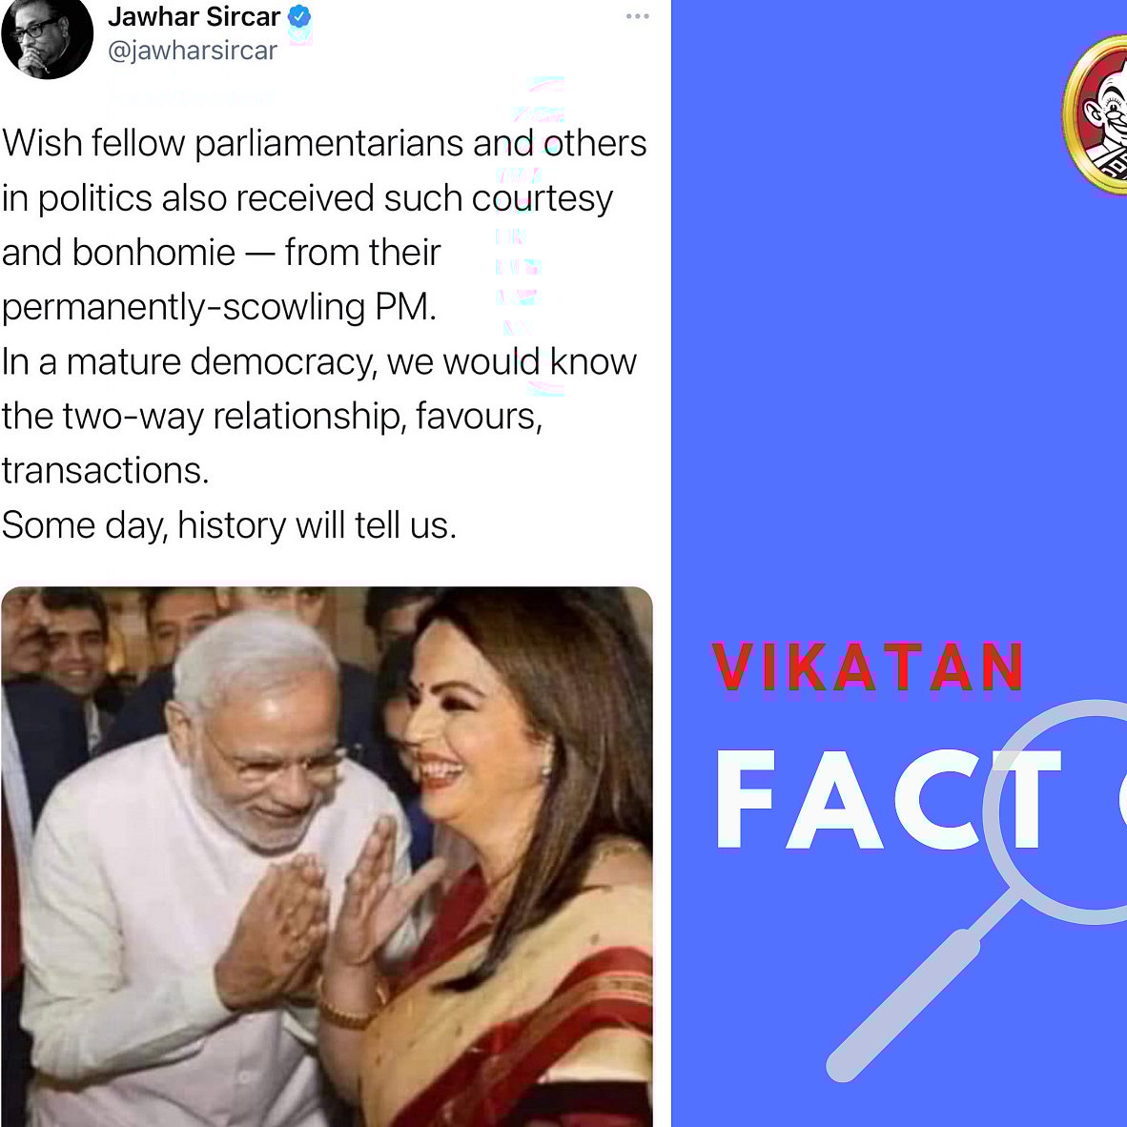This screenshot has width=1127, height=1127.
Task: Open Jawhar Sircar's profile avatar
Action: pos(48,37)
